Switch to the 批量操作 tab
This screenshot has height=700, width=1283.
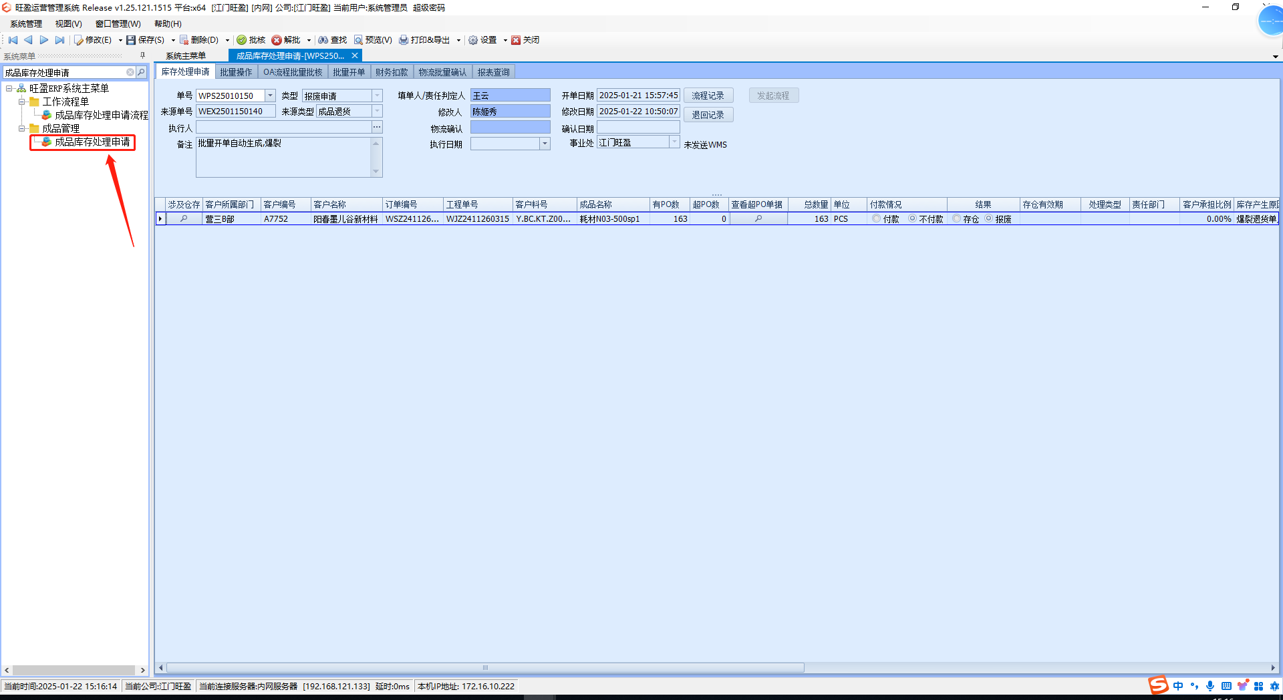pyautogui.click(x=236, y=72)
